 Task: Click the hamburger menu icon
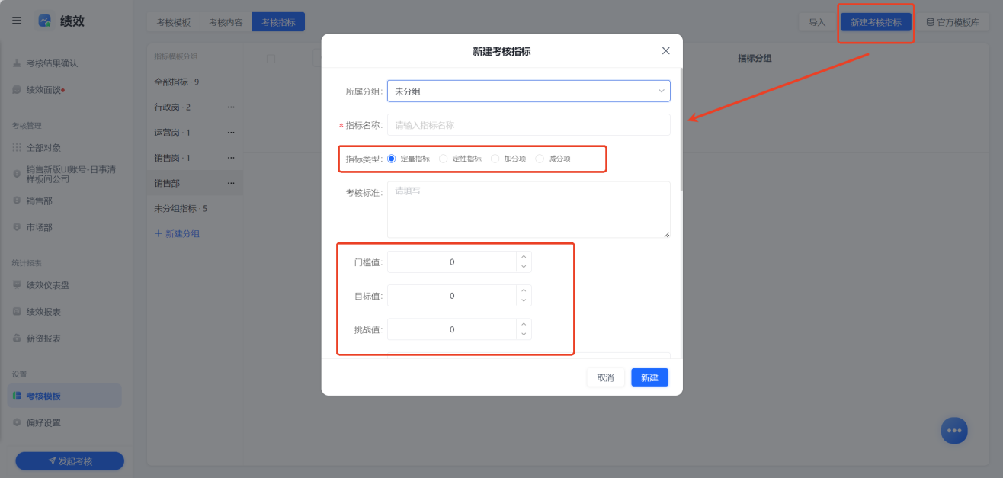(17, 21)
